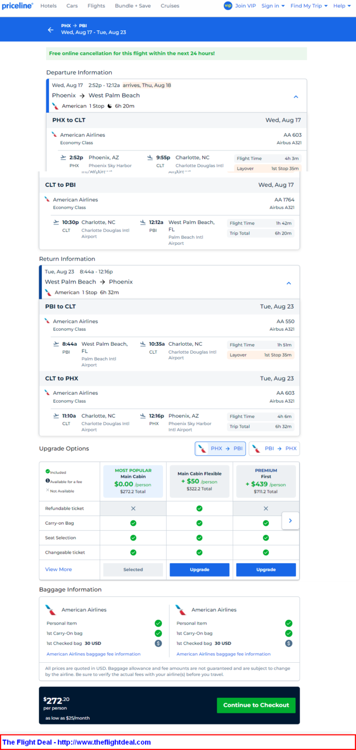Screen dimensions: 356x750
Task: Click the landing icon beside 12:12a
Action: coord(143,222)
